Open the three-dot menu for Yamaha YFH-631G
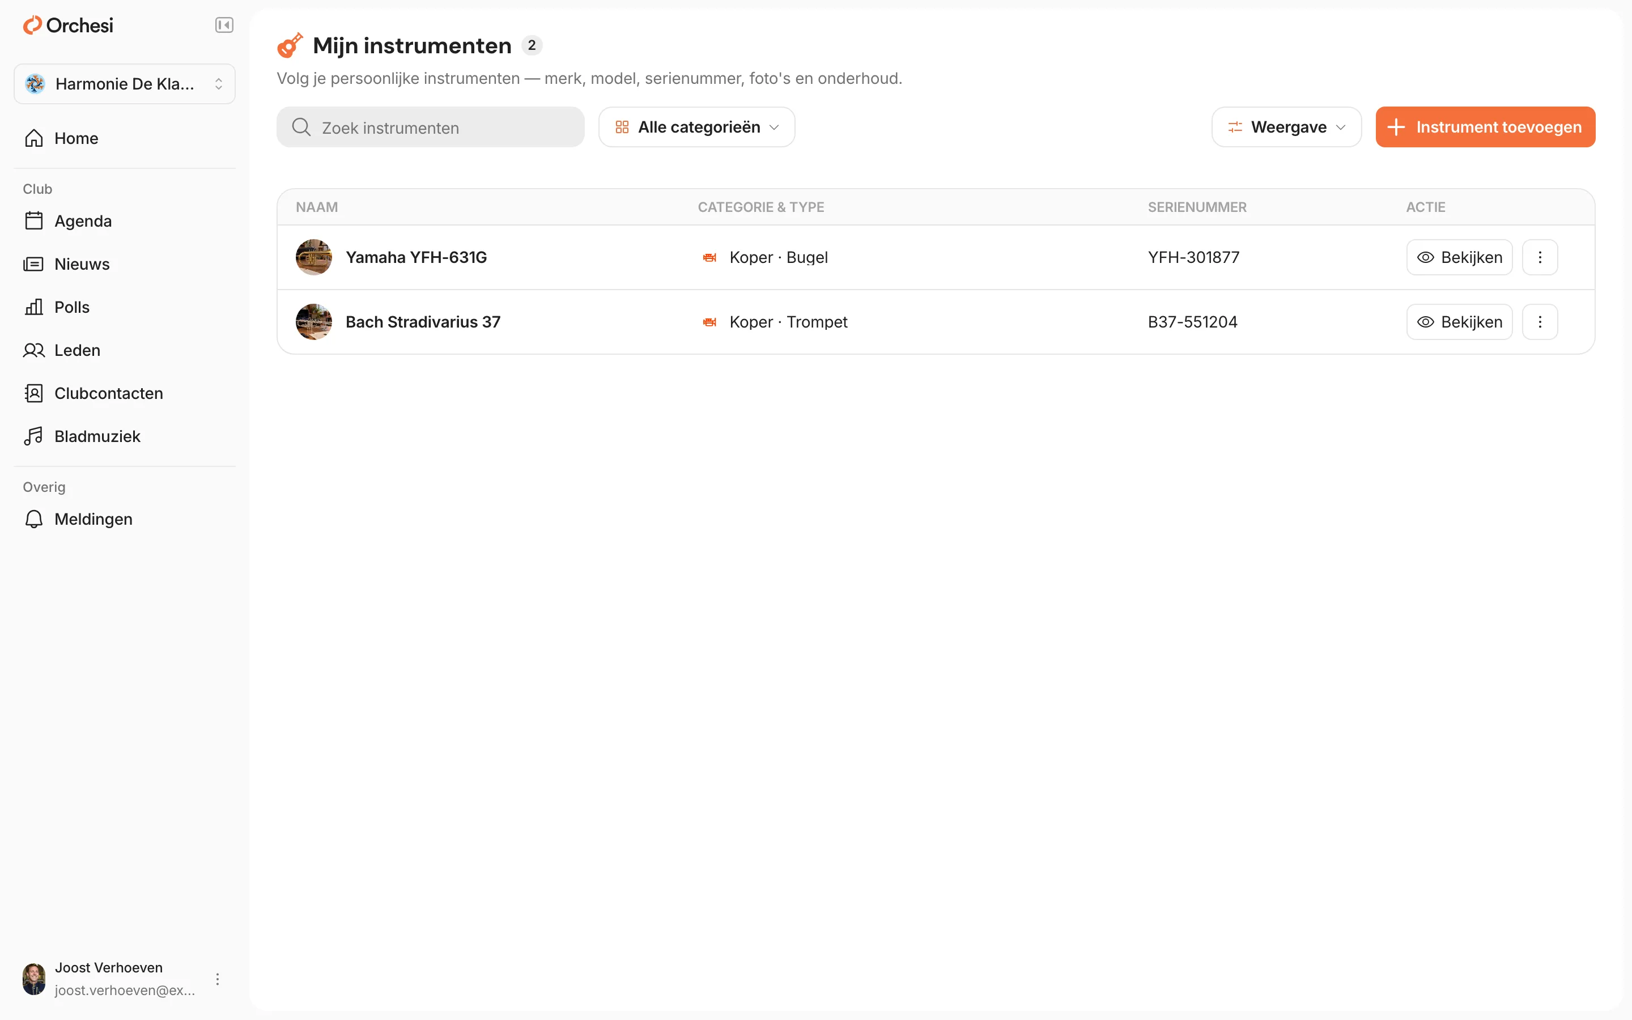Image resolution: width=1632 pixels, height=1020 pixels. pos(1540,257)
